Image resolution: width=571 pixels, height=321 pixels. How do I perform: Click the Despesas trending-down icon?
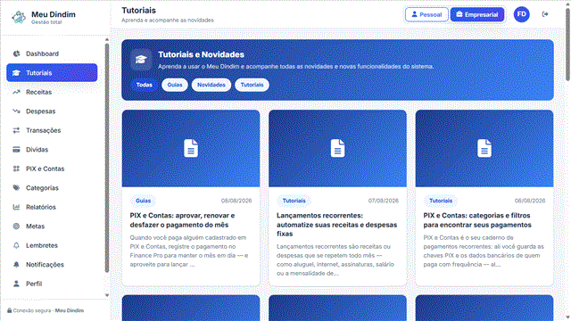coord(16,111)
